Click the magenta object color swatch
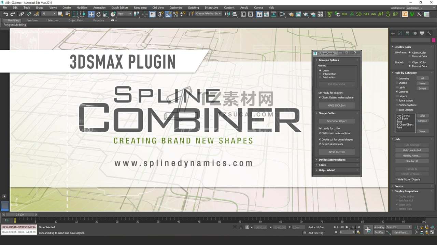Viewport: 437px width, 245px height. click(x=434, y=40)
